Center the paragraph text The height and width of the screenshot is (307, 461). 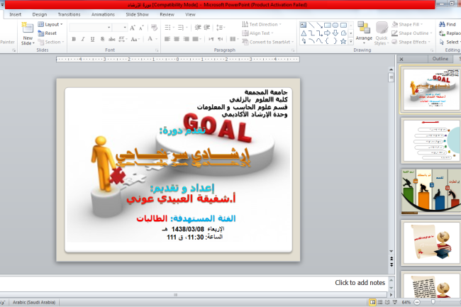point(177,39)
